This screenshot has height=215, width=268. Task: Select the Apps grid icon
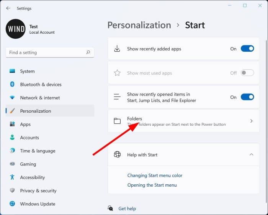point(12,124)
